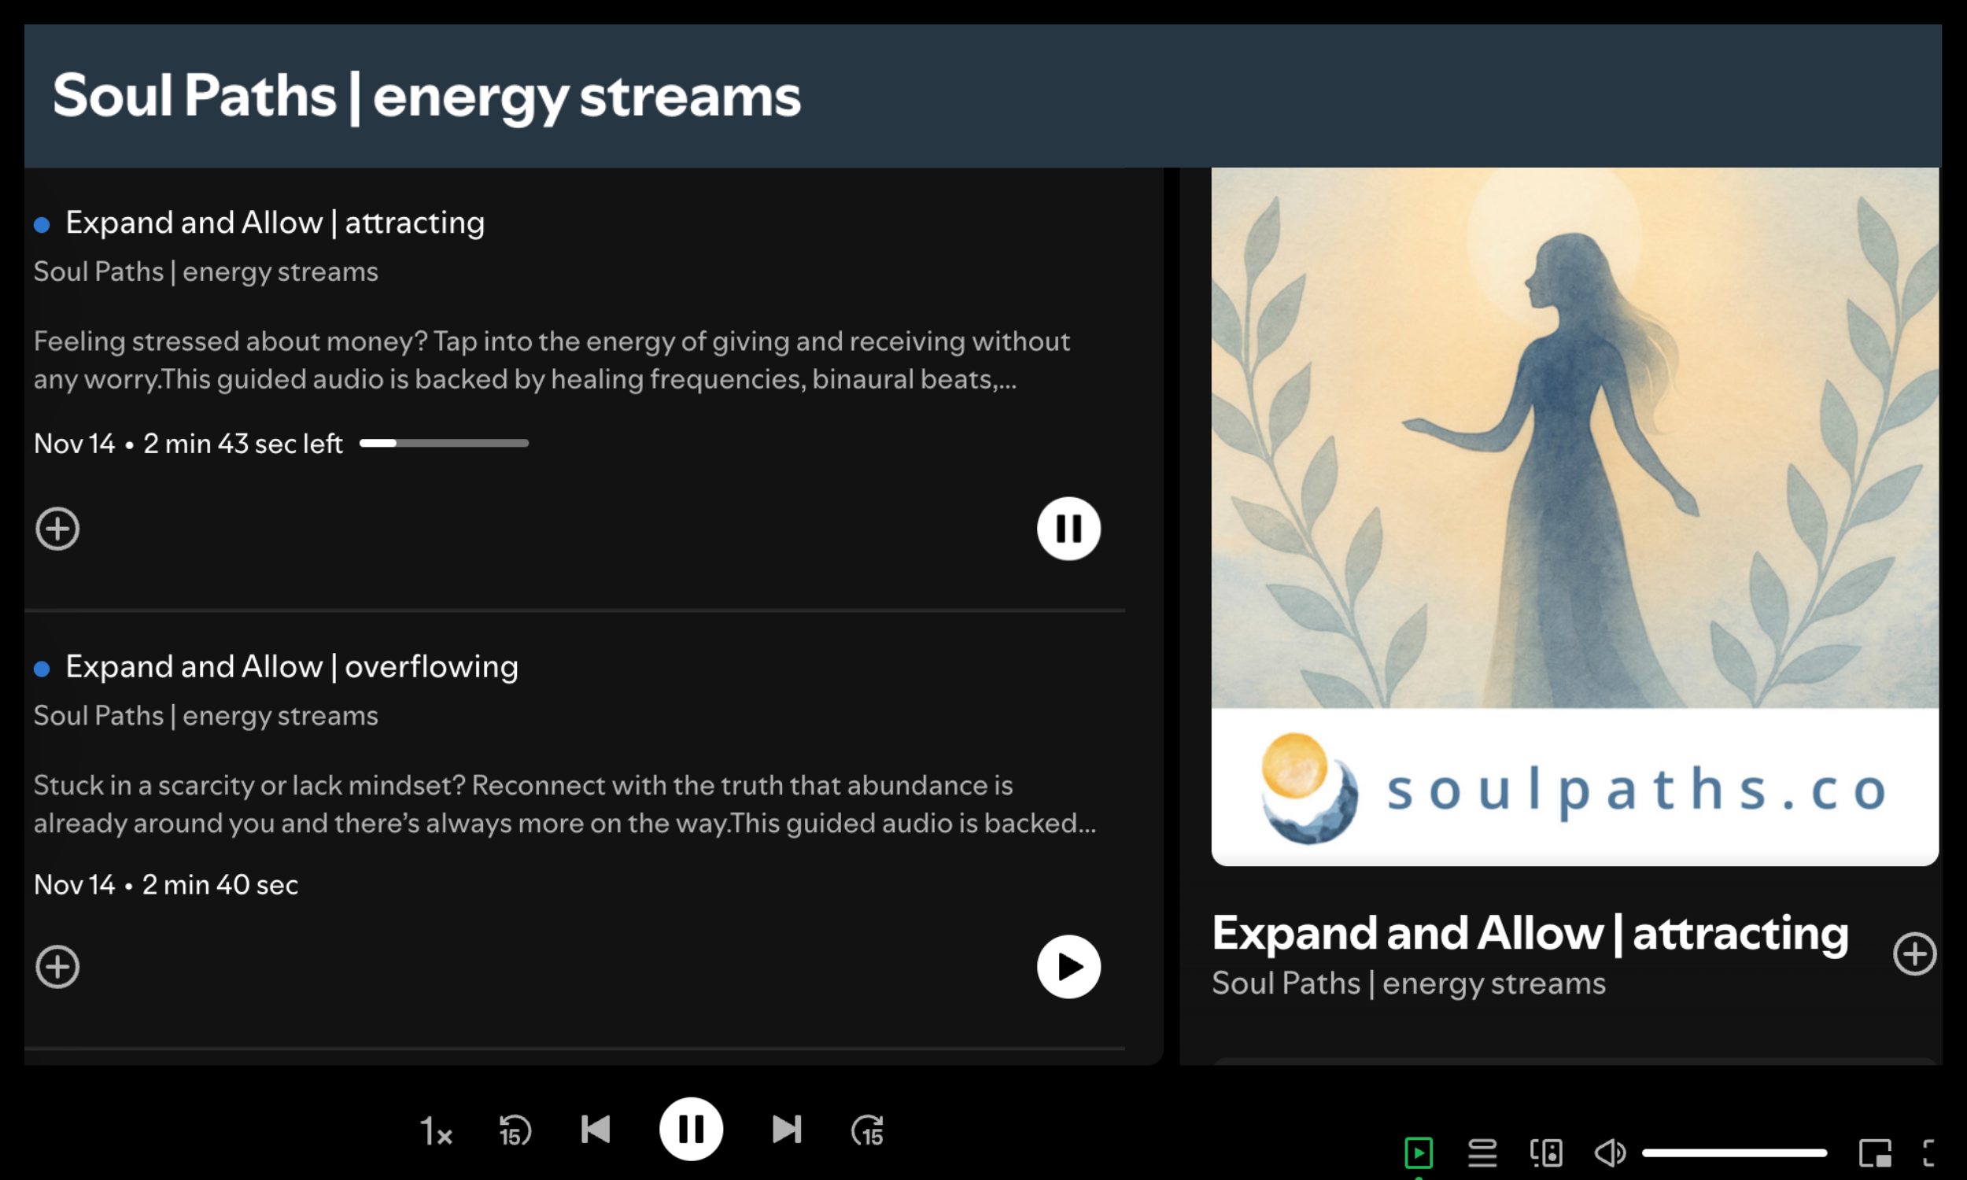Mute the volume via the speaker icon

point(1610,1152)
